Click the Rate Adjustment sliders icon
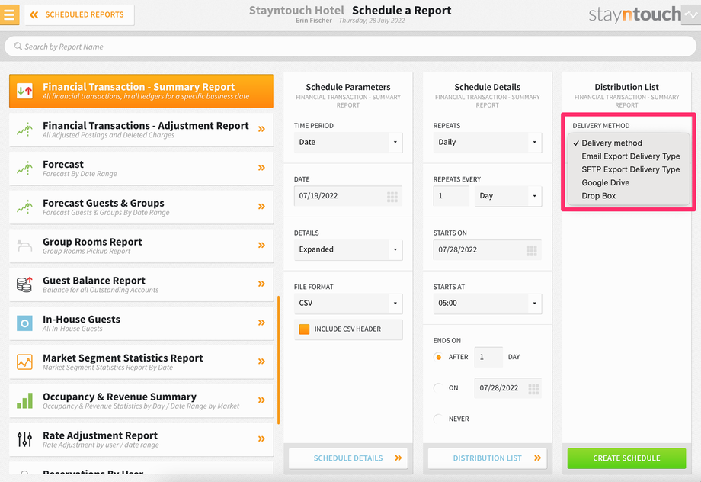701x482 pixels. tap(24, 439)
